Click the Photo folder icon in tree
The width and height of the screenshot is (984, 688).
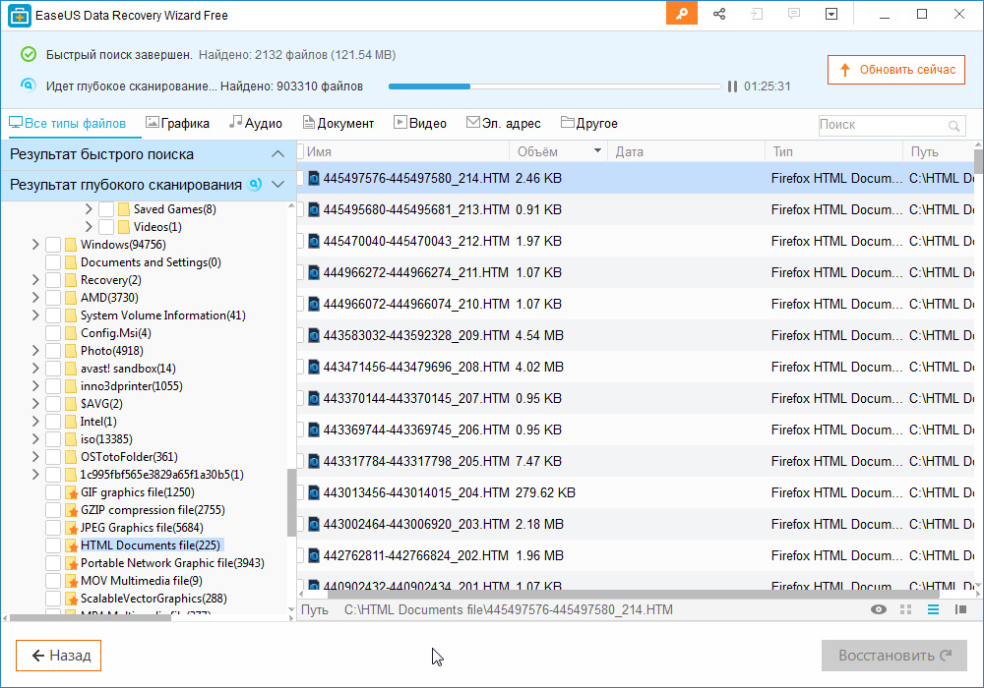pyautogui.click(x=71, y=351)
